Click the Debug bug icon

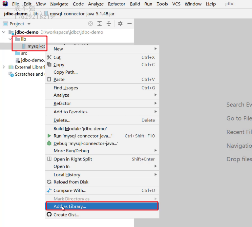49,143
